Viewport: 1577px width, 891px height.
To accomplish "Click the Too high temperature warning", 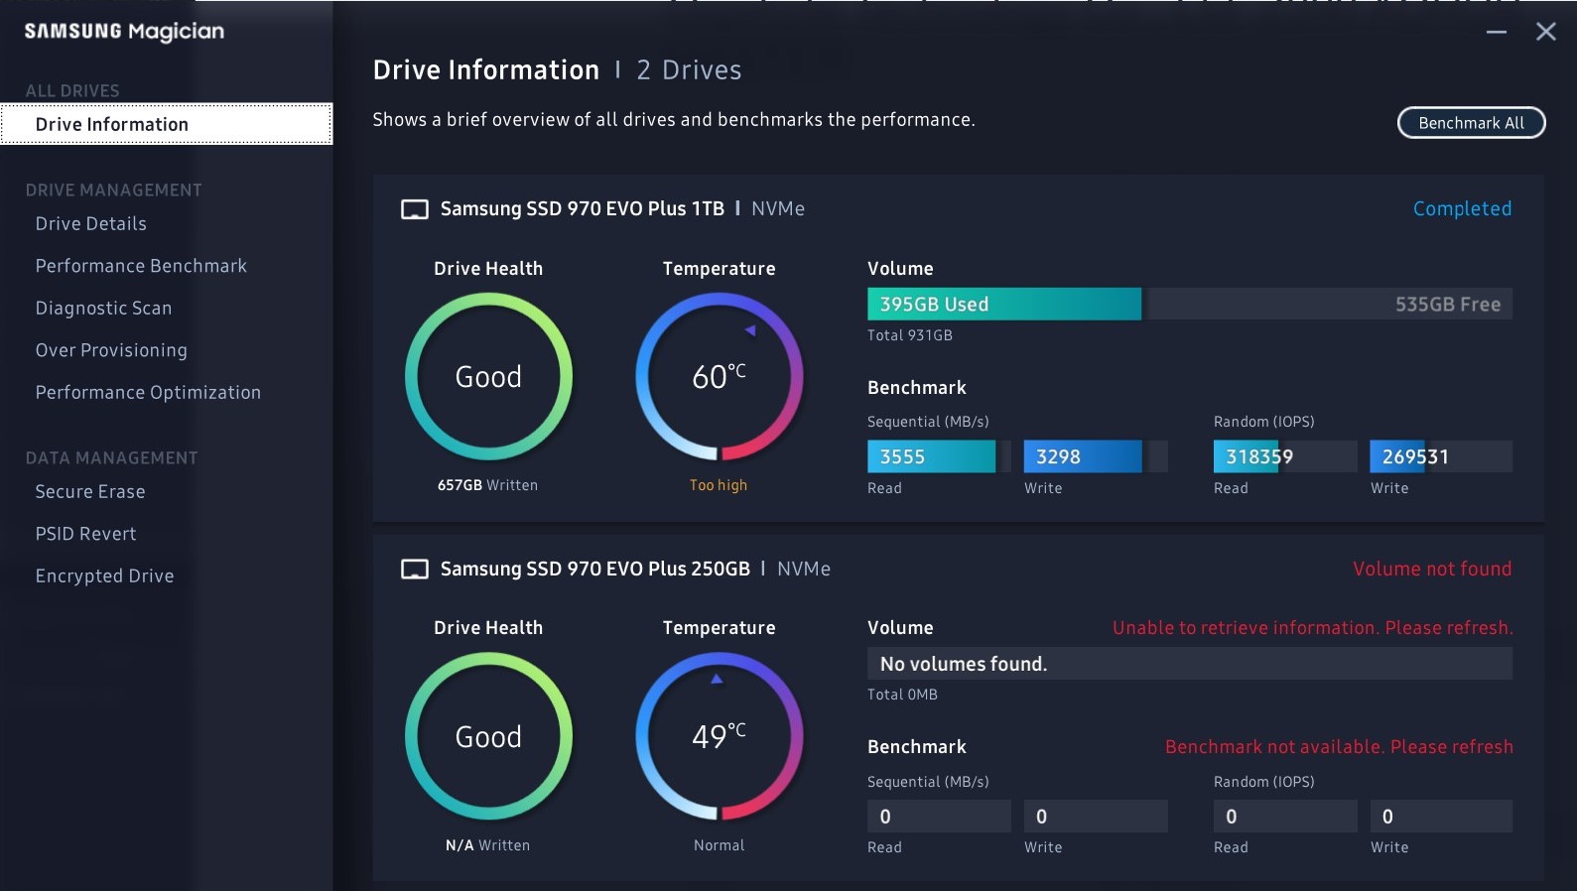I will (719, 485).
